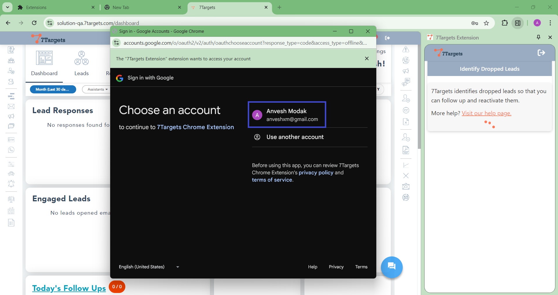This screenshot has width=558, height=295.
Task: Pin the 7Targets Extension side panel
Action: click(538, 37)
